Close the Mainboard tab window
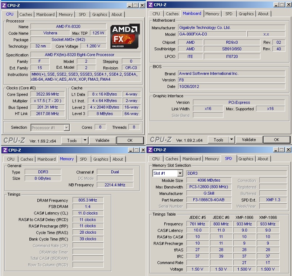This screenshot has width=292, height=276. 289,5
